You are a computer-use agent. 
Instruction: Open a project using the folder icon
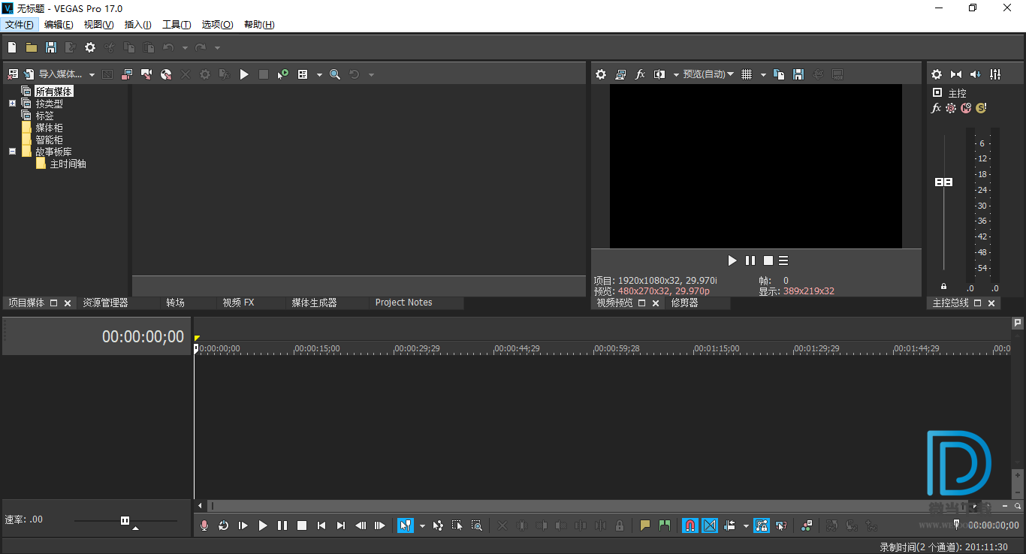[32, 47]
